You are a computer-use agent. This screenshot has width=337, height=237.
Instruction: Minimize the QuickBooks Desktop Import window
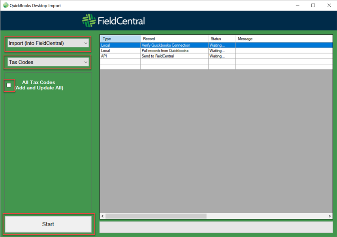click(297, 6)
